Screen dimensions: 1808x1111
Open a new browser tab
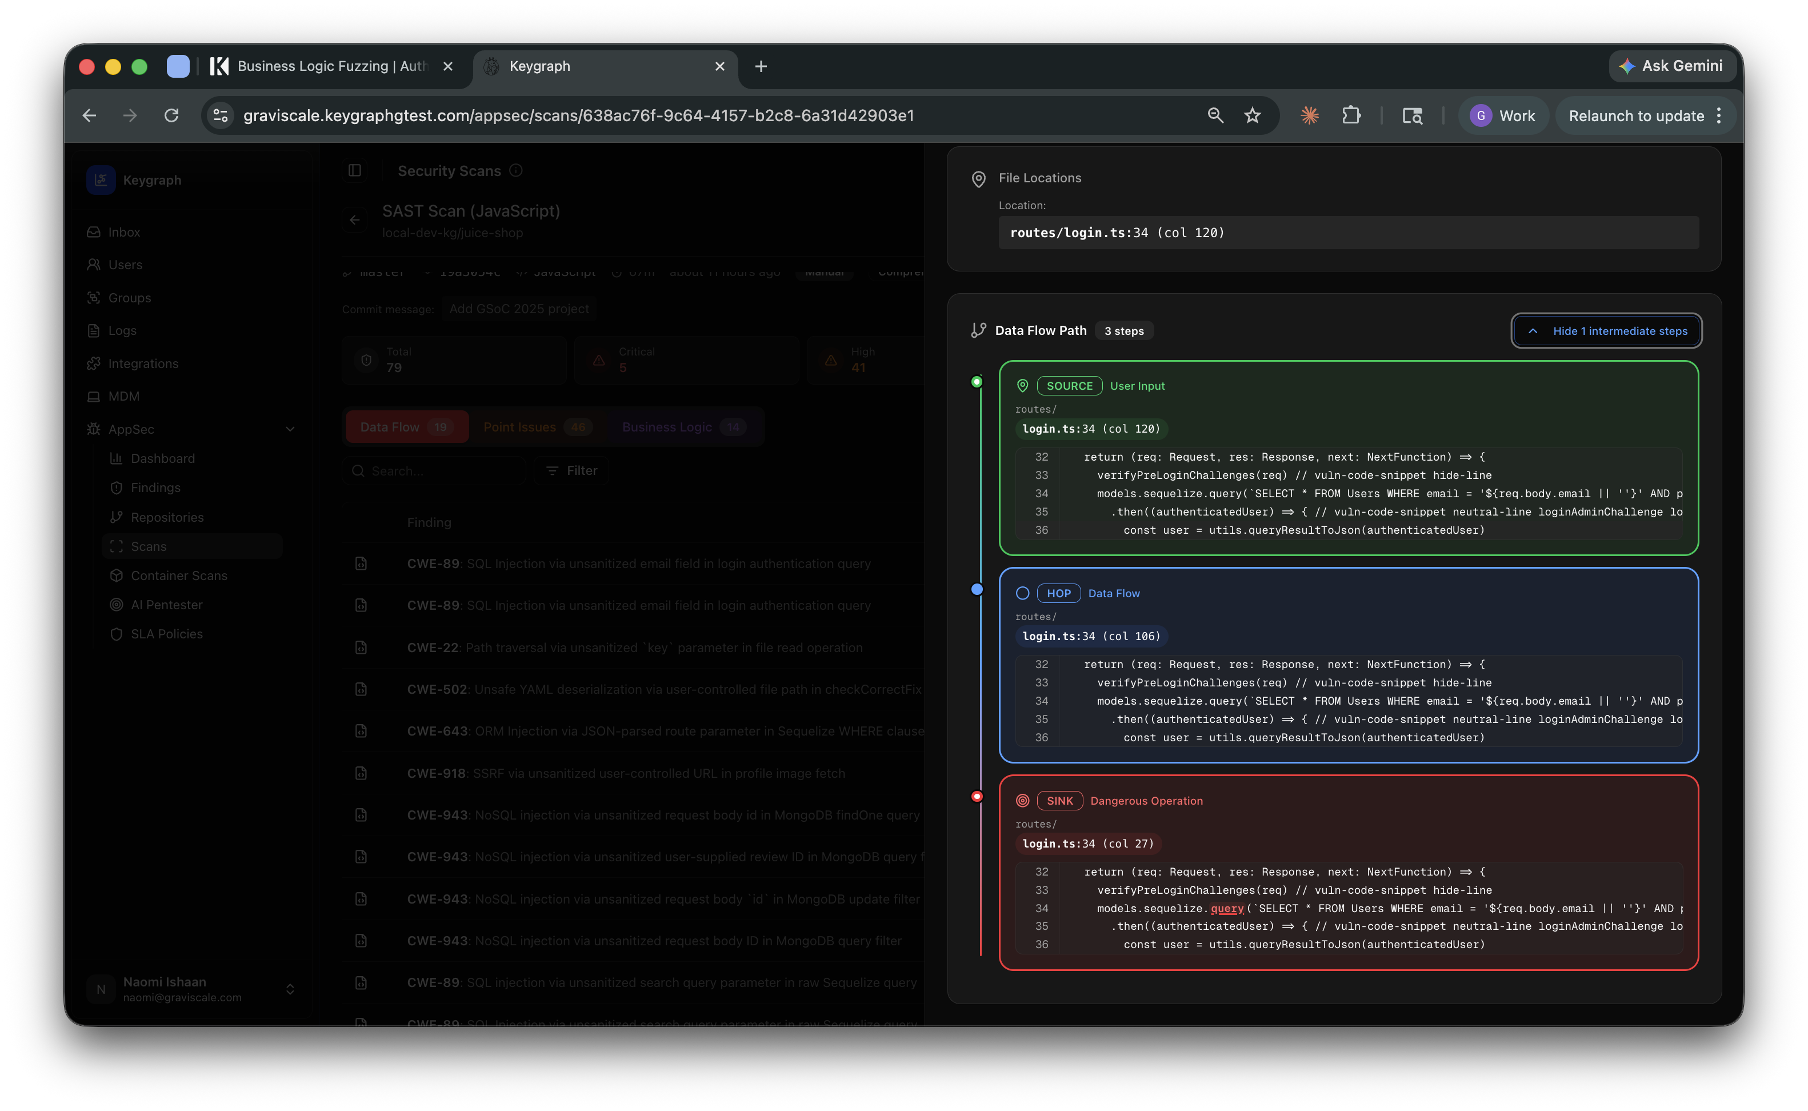tap(761, 66)
